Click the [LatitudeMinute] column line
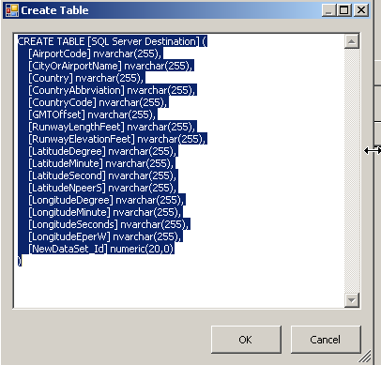The height and width of the screenshot is (365, 381). click(x=101, y=163)
